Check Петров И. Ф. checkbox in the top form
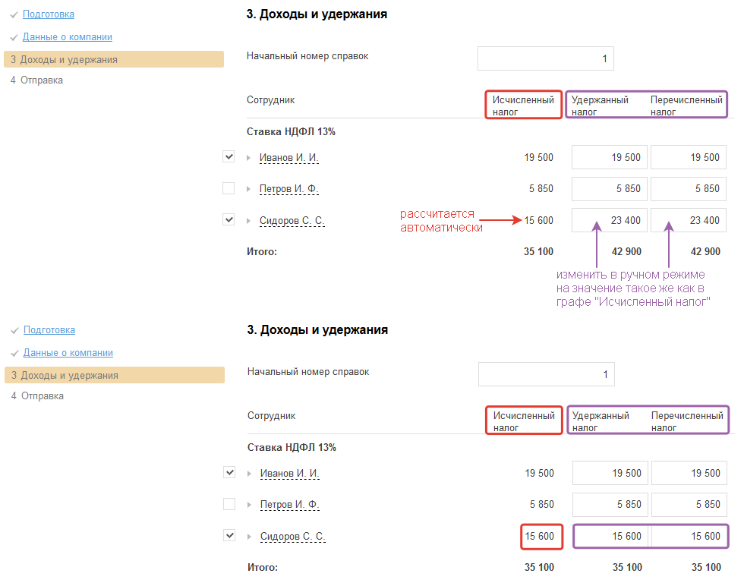The width and height of the screenshot is (744, 586). tap(229, 188)
